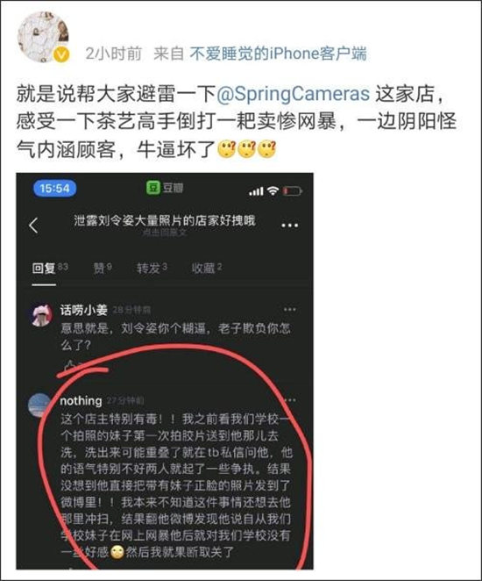Image resolution: width=482 pixels, height=581 pixels.
Task: Open the three-dot menu beside the post title
Action: (x=289, y=226)
